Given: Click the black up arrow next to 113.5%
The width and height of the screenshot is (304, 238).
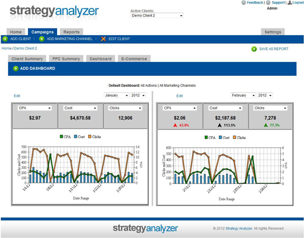Looking at the screenshot, I should (219, 125).
